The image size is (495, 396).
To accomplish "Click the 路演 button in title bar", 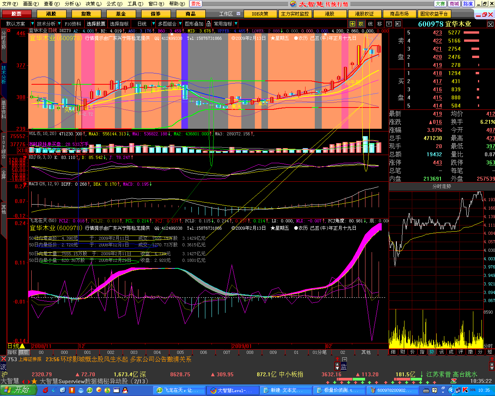I will [x=468, y=3].
